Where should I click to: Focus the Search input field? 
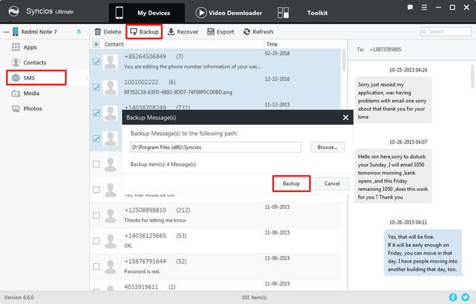(x=446, y=32)
